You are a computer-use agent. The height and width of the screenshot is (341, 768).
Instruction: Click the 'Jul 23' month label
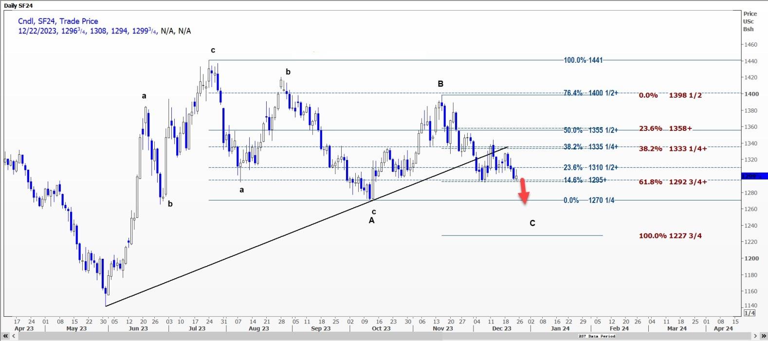197,329
